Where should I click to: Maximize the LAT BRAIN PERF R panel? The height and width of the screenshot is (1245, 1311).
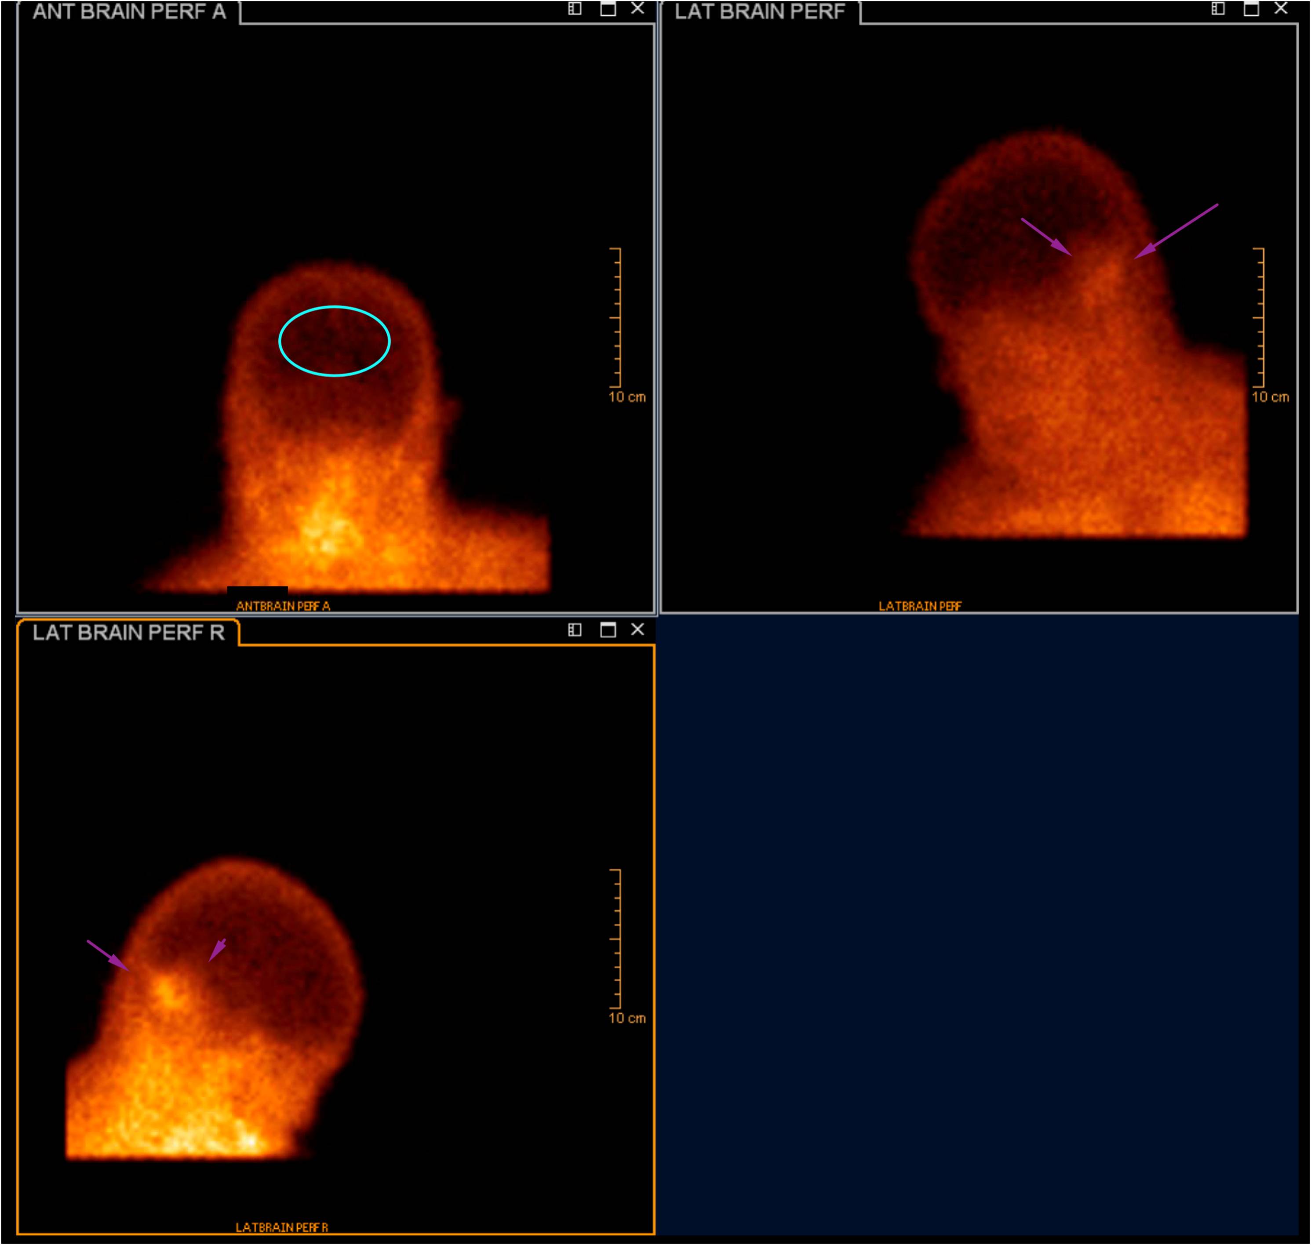click(608, 630)
